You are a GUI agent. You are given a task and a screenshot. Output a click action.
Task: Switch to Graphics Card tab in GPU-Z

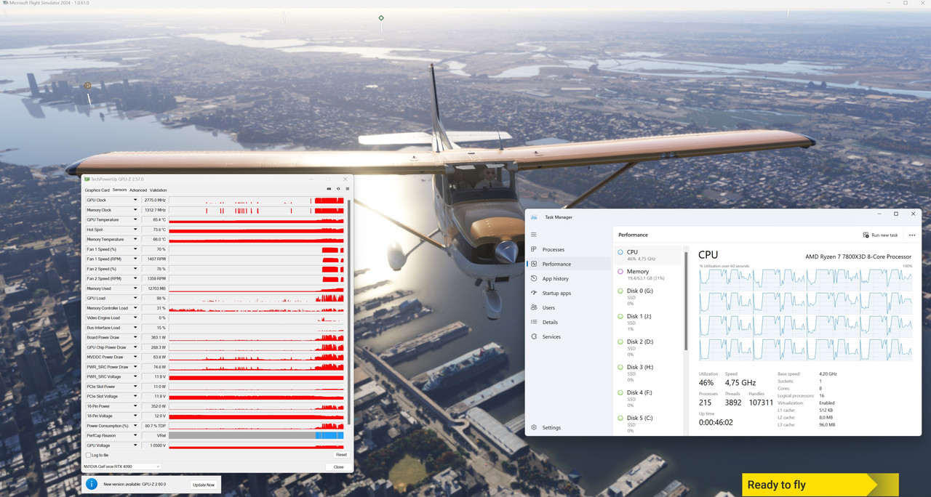point(97,190)
